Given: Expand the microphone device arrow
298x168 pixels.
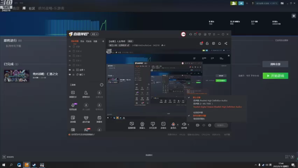Looking at the screenshot, I should pyautogui.click(x=178, y=125).
